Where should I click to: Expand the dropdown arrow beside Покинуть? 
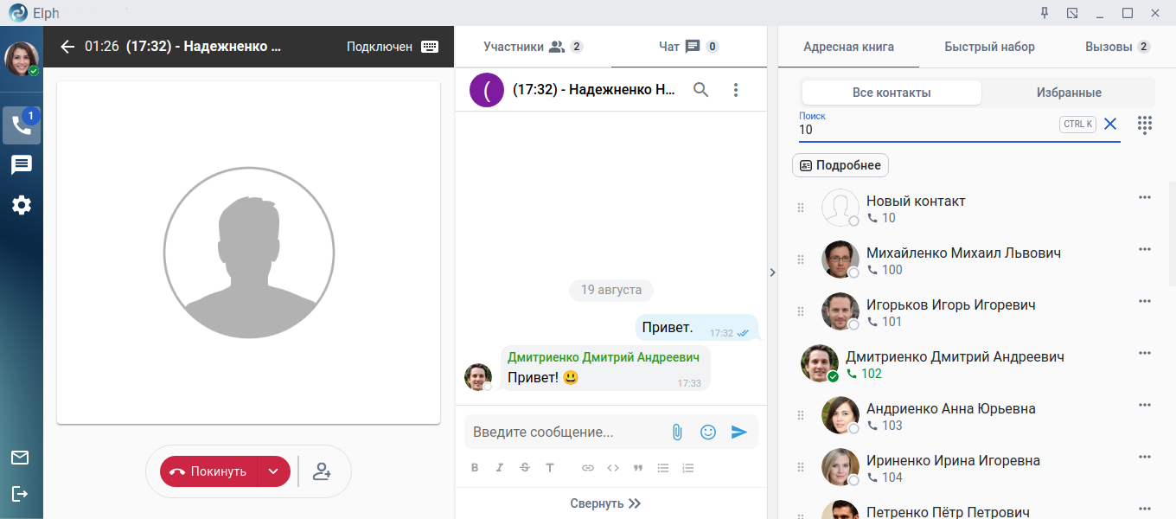click(273, 471)
